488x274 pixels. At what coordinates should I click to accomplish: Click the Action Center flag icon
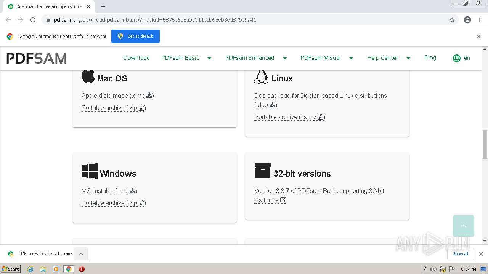[452, 269]
